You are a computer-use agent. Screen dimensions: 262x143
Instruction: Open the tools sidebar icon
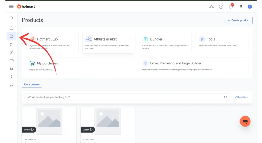[x=11, y=85]
